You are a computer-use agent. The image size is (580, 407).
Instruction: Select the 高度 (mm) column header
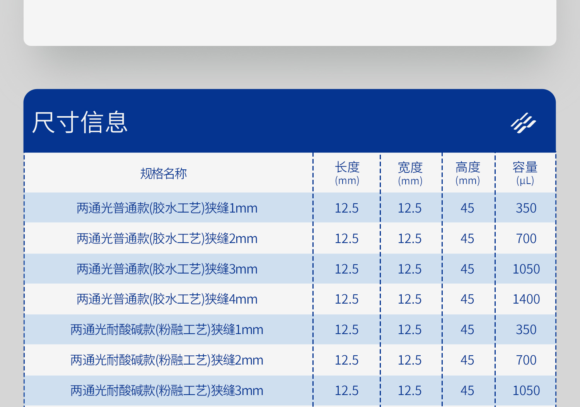coord(467,173)
